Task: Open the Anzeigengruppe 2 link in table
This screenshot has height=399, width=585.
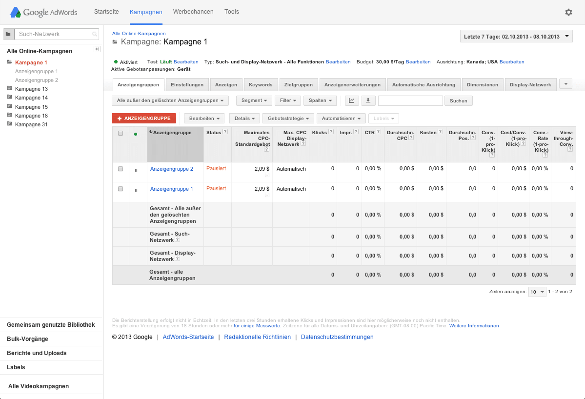Action: coord(172,169)
